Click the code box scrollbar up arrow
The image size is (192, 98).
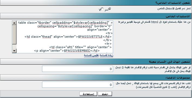point(14,23)
